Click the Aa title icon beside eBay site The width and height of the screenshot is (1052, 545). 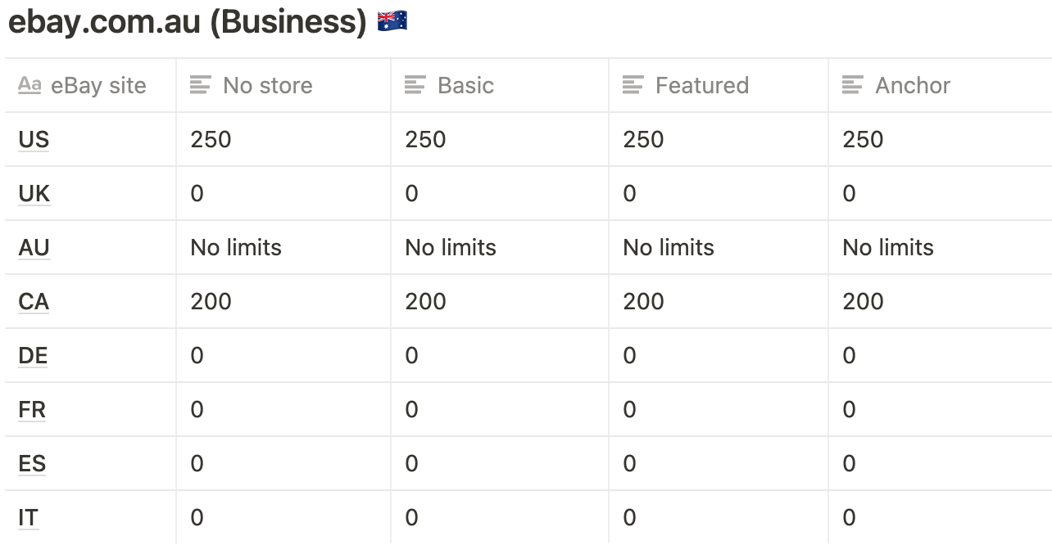(29, 85)
